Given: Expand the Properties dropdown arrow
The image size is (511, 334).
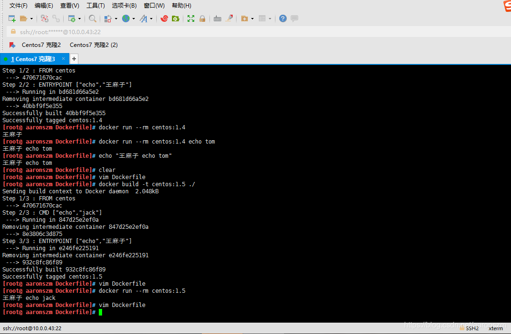Looking at the screenshot, I should 79,19.
